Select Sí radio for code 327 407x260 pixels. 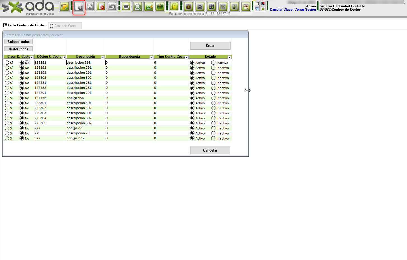(7, 138)
